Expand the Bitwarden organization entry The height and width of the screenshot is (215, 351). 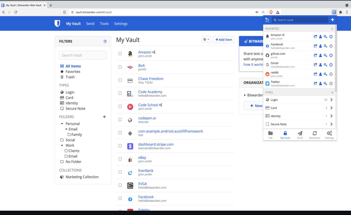pyautogui.click(x=245, y=95)
